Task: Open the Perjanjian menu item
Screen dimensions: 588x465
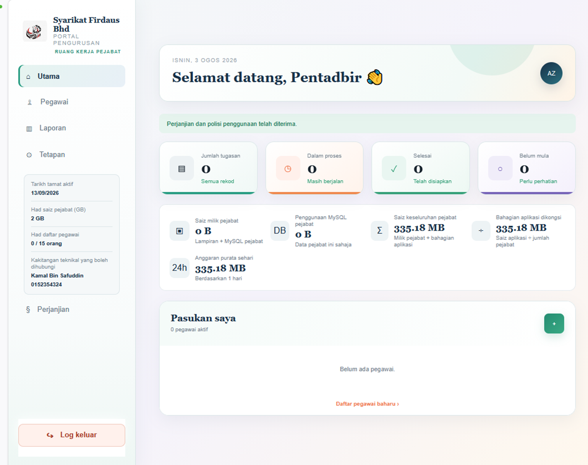Action: pyautogui.click(x=72, y=310)
